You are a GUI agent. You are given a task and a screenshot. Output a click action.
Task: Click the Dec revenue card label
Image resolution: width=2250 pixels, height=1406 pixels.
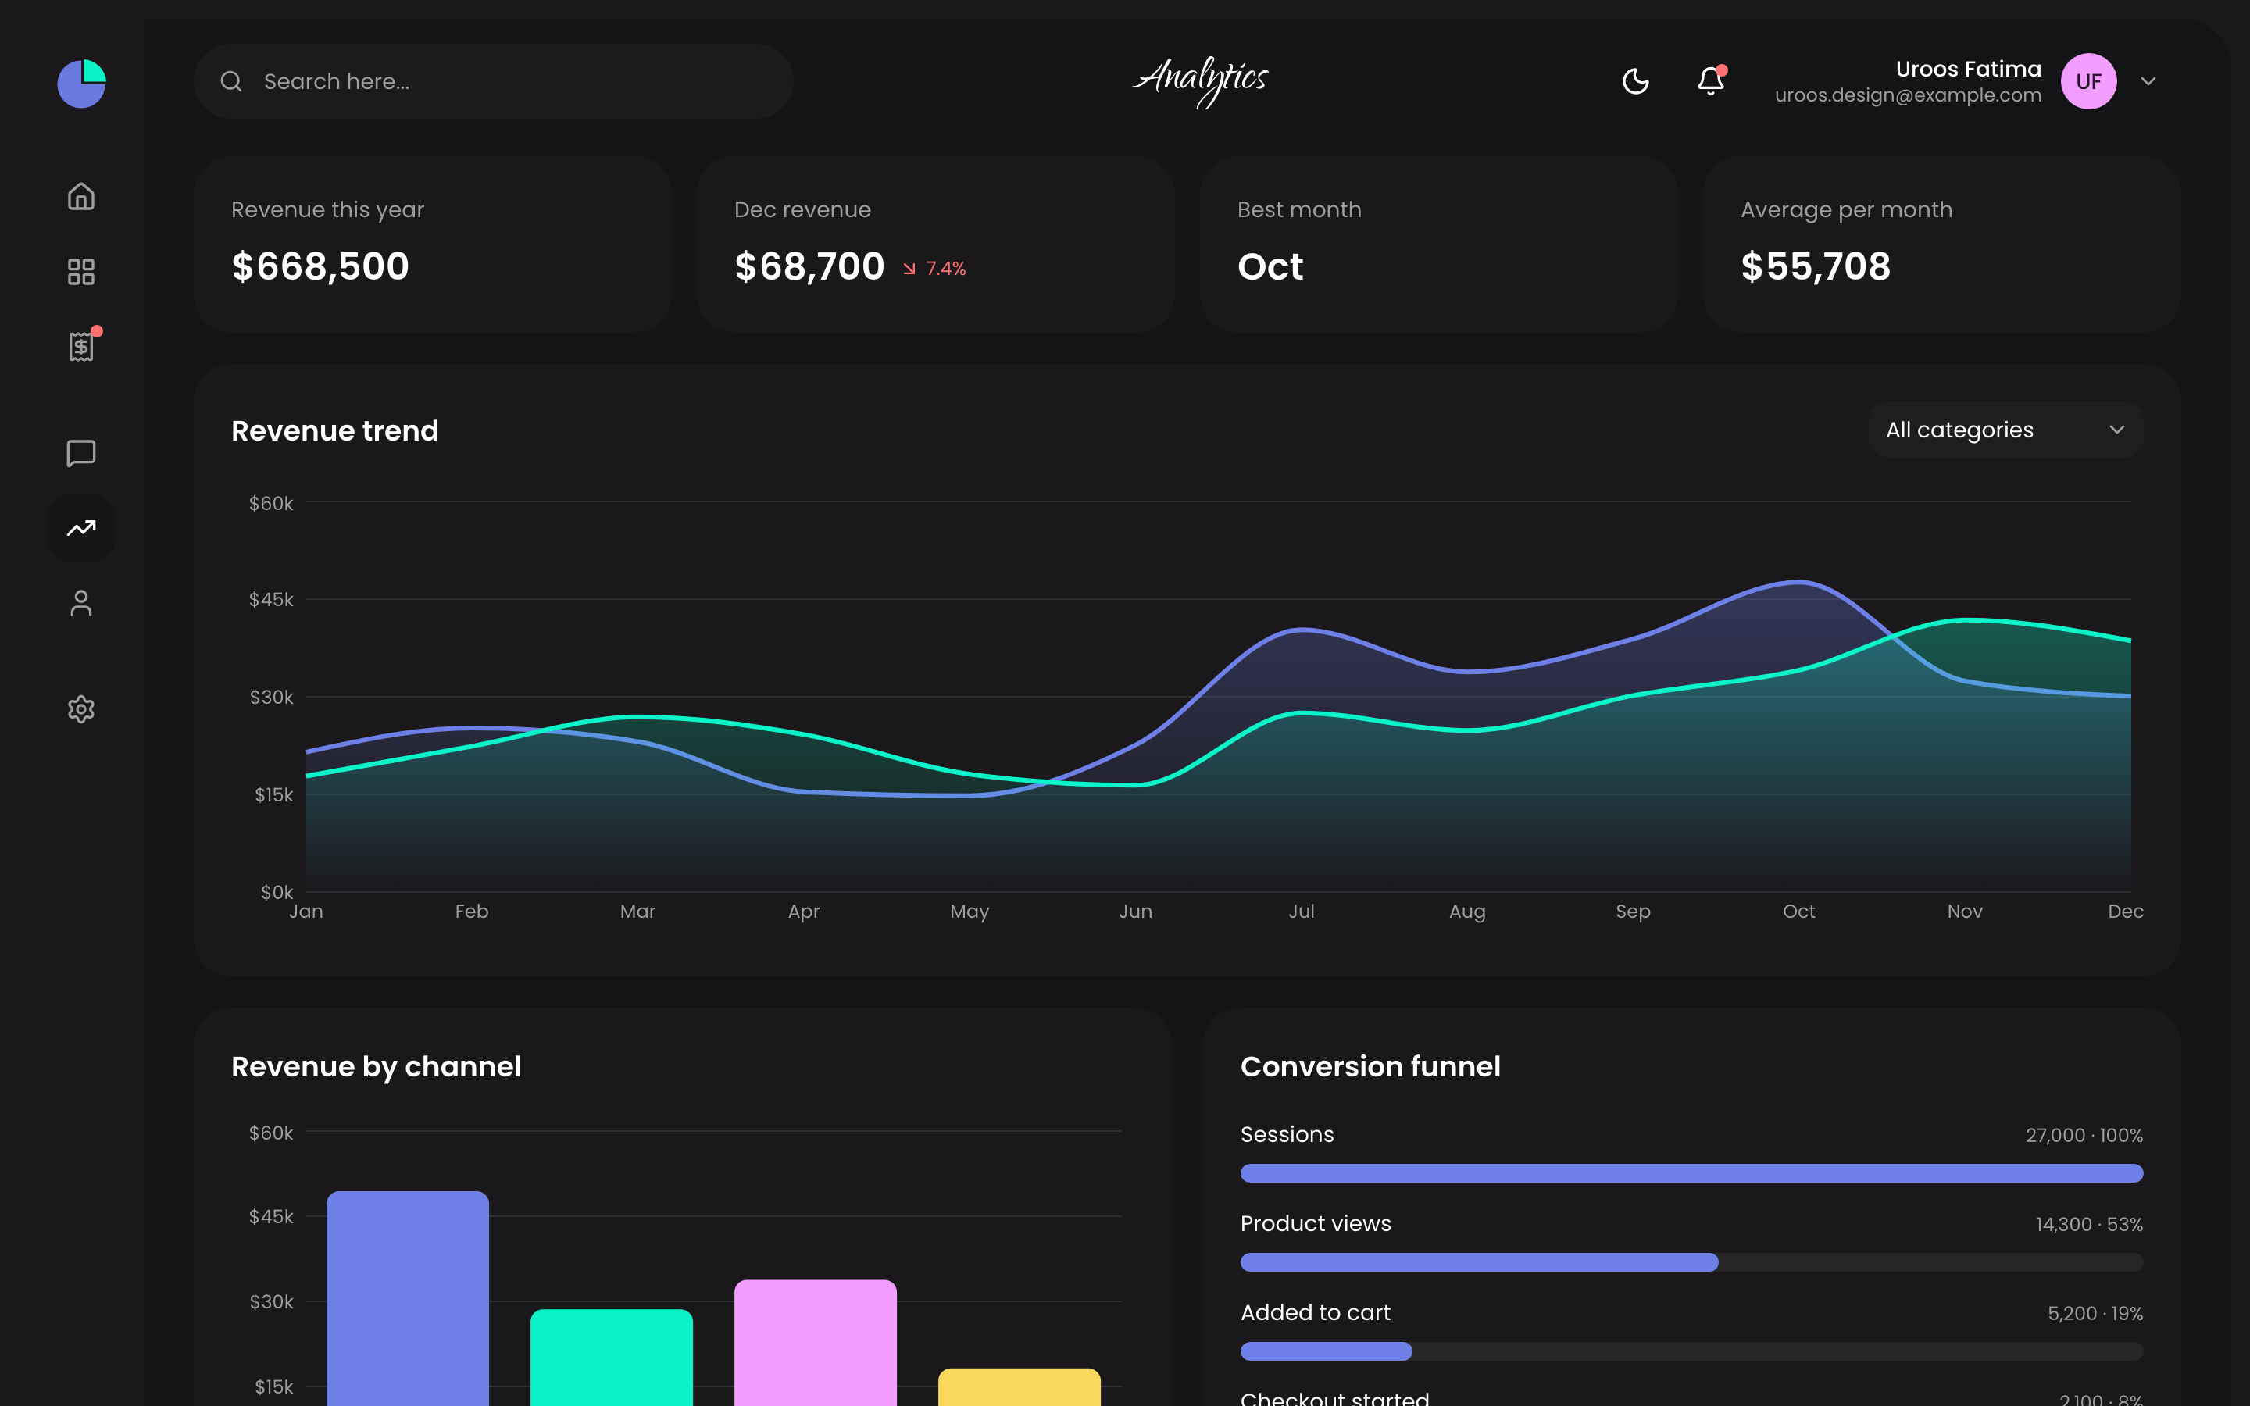click(802, 210)
